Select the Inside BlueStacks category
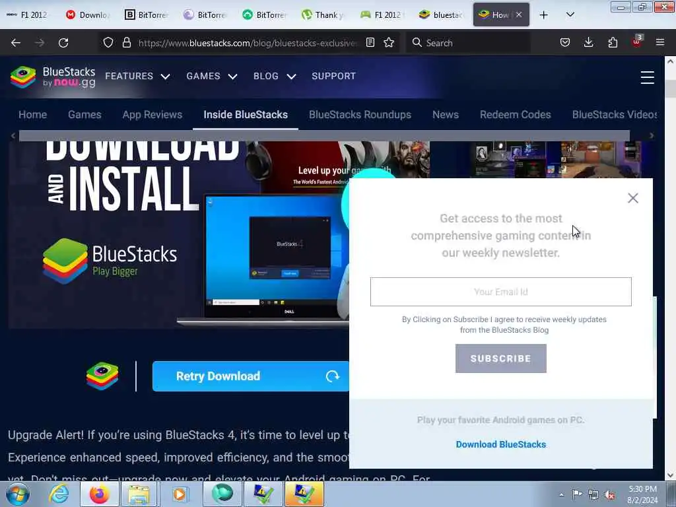Screen dimensions: 676x507 (246, 115)
